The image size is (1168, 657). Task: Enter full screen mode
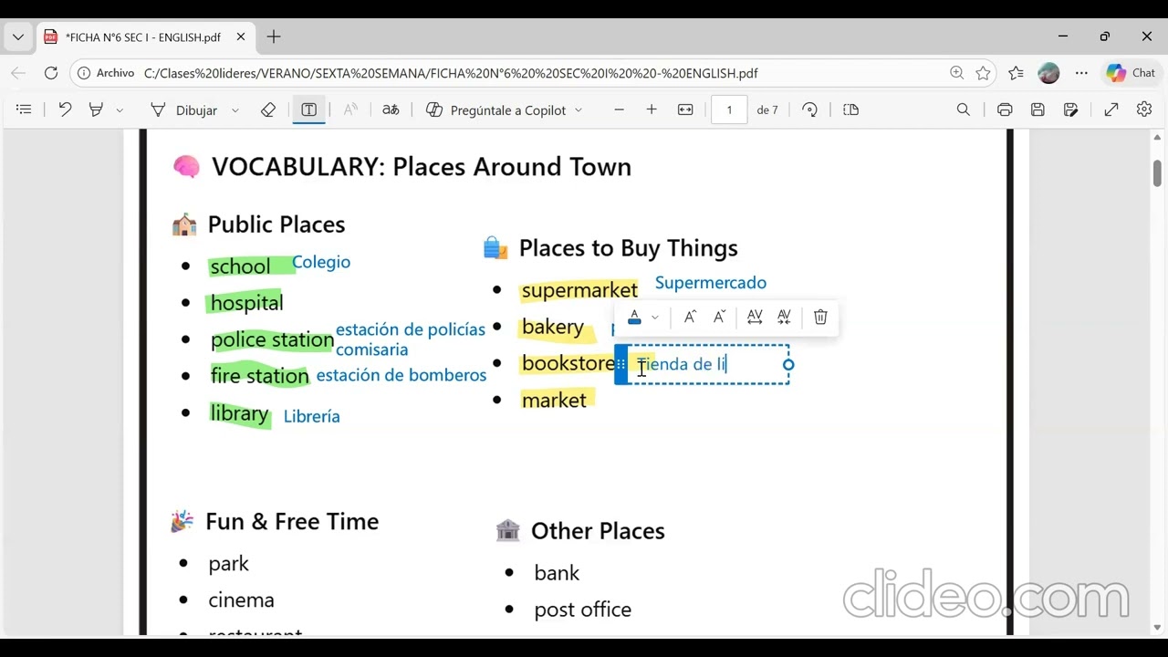[x=1111, y=109]
